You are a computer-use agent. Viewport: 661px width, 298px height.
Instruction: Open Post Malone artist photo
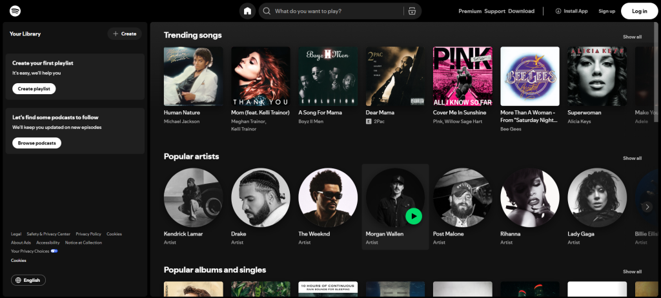point(462,197)
